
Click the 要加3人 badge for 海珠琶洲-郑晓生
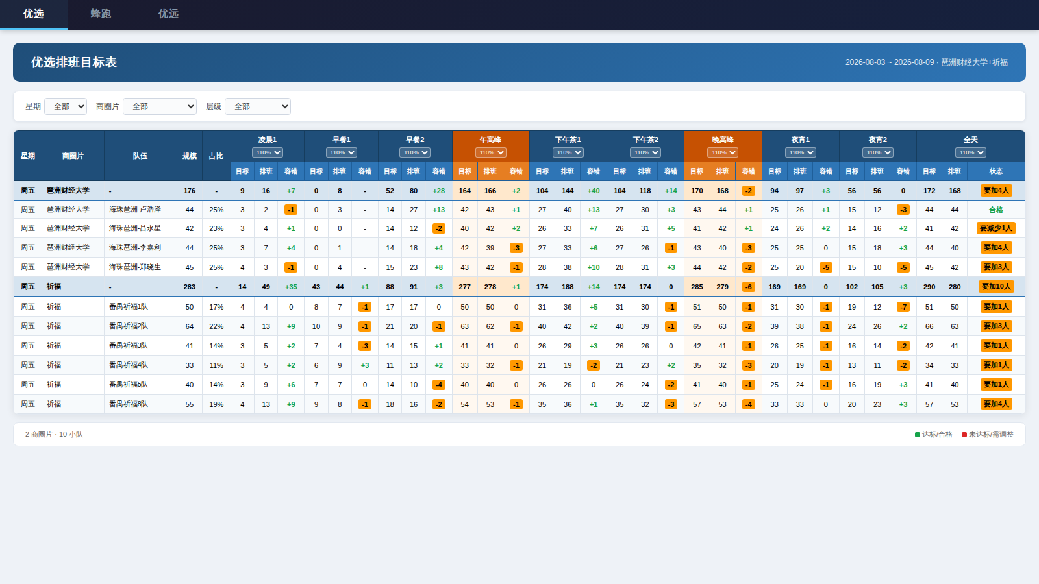coord(996,267)
